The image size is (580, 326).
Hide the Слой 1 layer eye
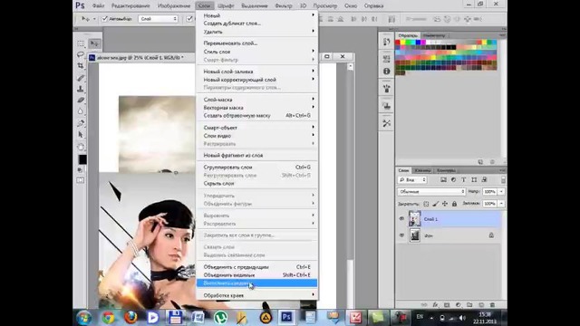[401, 219]
